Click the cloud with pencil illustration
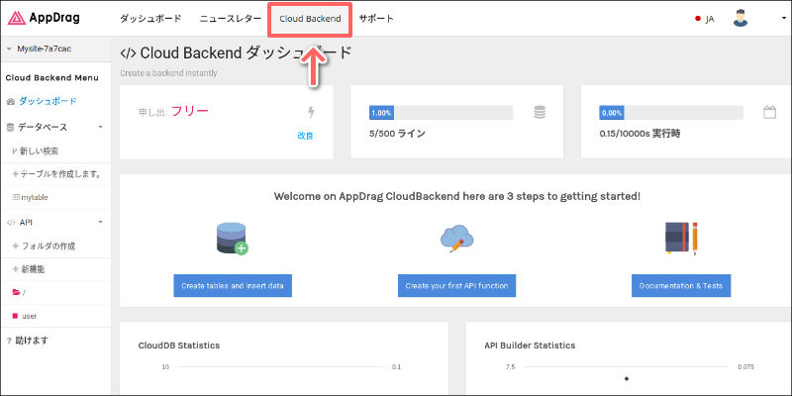792x396 pixels. (x=456, y=239)
